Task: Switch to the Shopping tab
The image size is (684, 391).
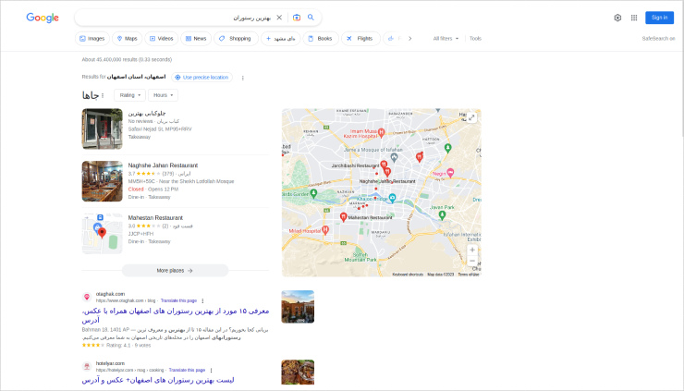Action: tap(236, 39)
